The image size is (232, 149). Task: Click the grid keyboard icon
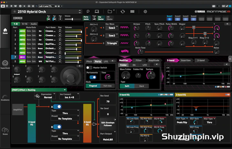[132, 12]
